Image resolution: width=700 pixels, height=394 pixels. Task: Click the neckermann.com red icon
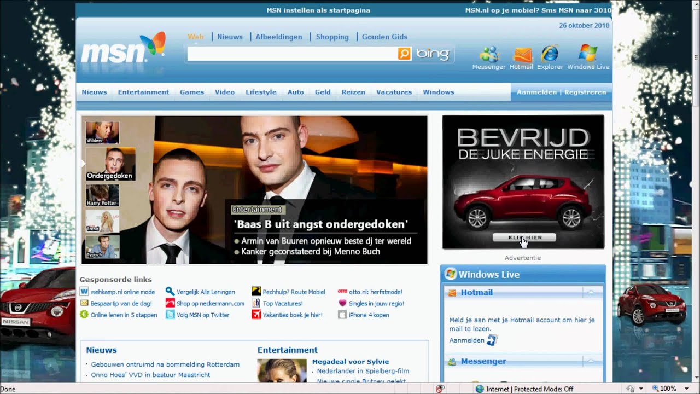(170, 303)
